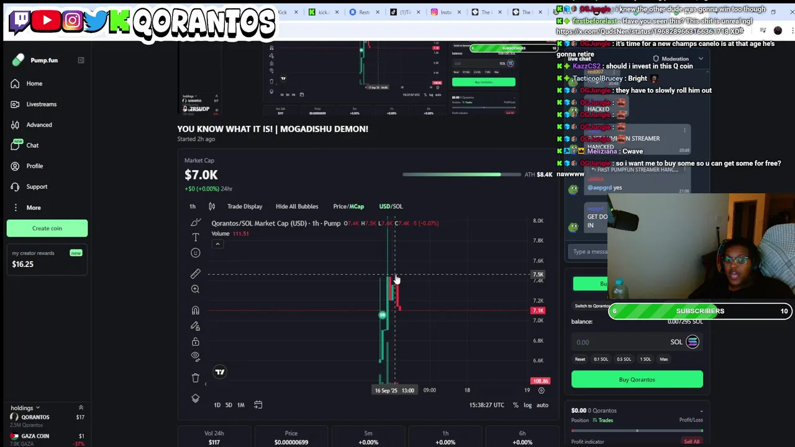Click Trade Display option

pos(245,206)
